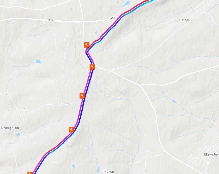Click the A14 label next to the route
This screenshot has width=219, height=174.
113,18
